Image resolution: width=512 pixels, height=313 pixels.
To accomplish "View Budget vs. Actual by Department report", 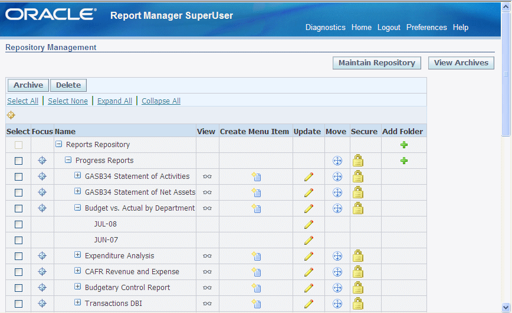I will click(208, 208).
